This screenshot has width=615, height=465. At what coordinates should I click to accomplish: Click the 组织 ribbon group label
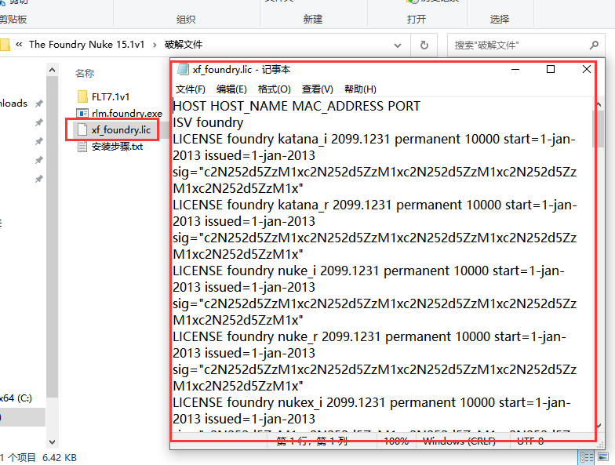coord(186,19)
